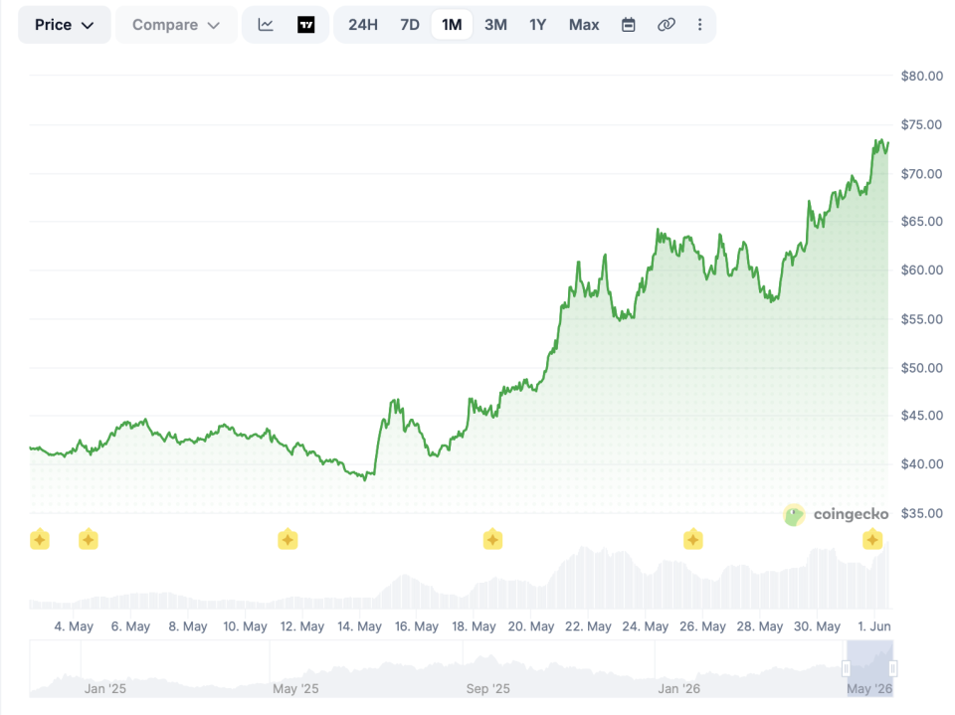
Task: Switch to the line chart view icon
Action: [266, 25]
